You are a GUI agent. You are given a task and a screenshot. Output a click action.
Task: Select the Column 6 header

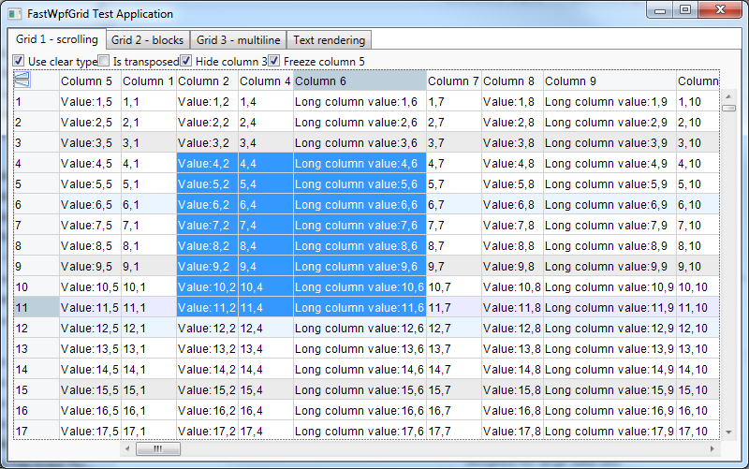360,81
